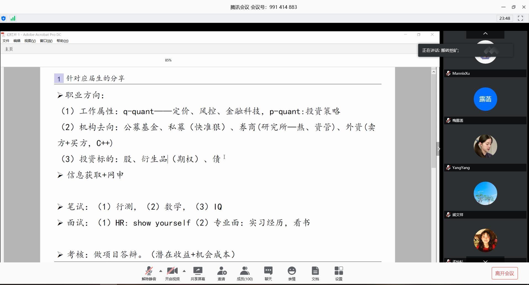Enter full screen mode icon
This screenshot has width=529, height=285.
coord(520,18)
